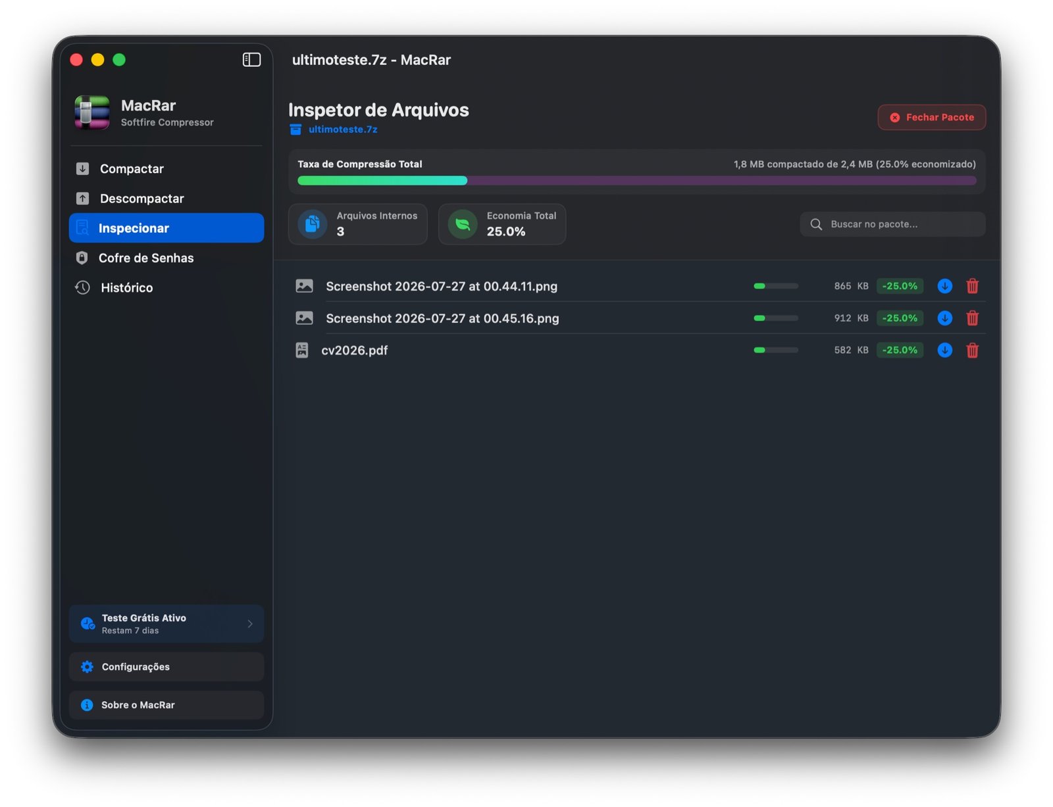Viewport: 1053px width, 807px height.
Task: Click the Teste Grátis badge icon
Action: pos(88,624)
